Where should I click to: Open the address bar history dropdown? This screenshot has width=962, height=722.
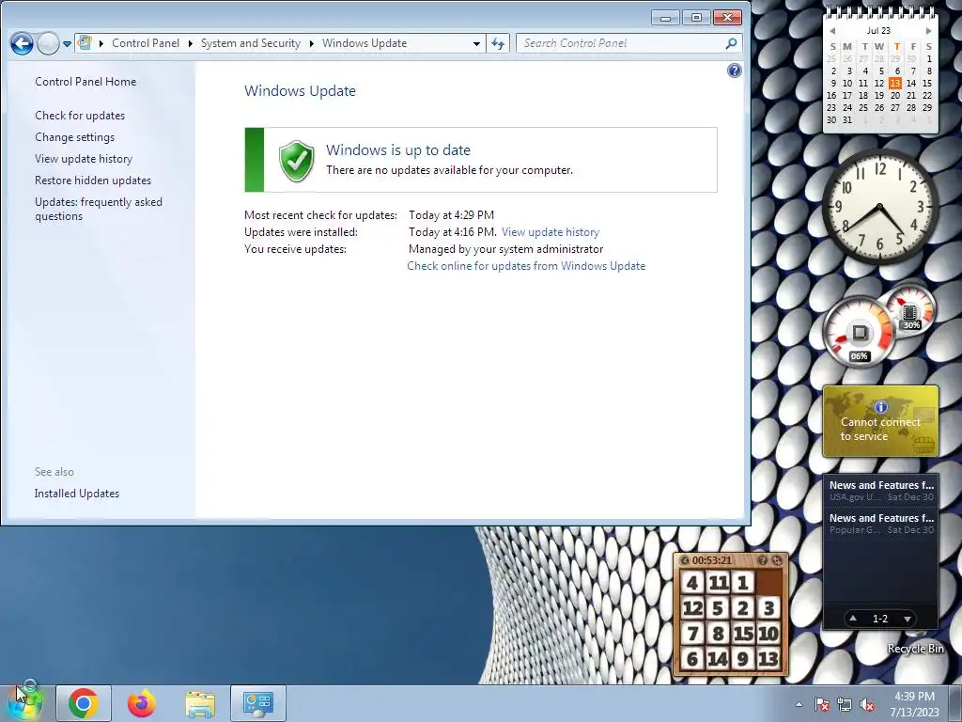tap(476, 43)
